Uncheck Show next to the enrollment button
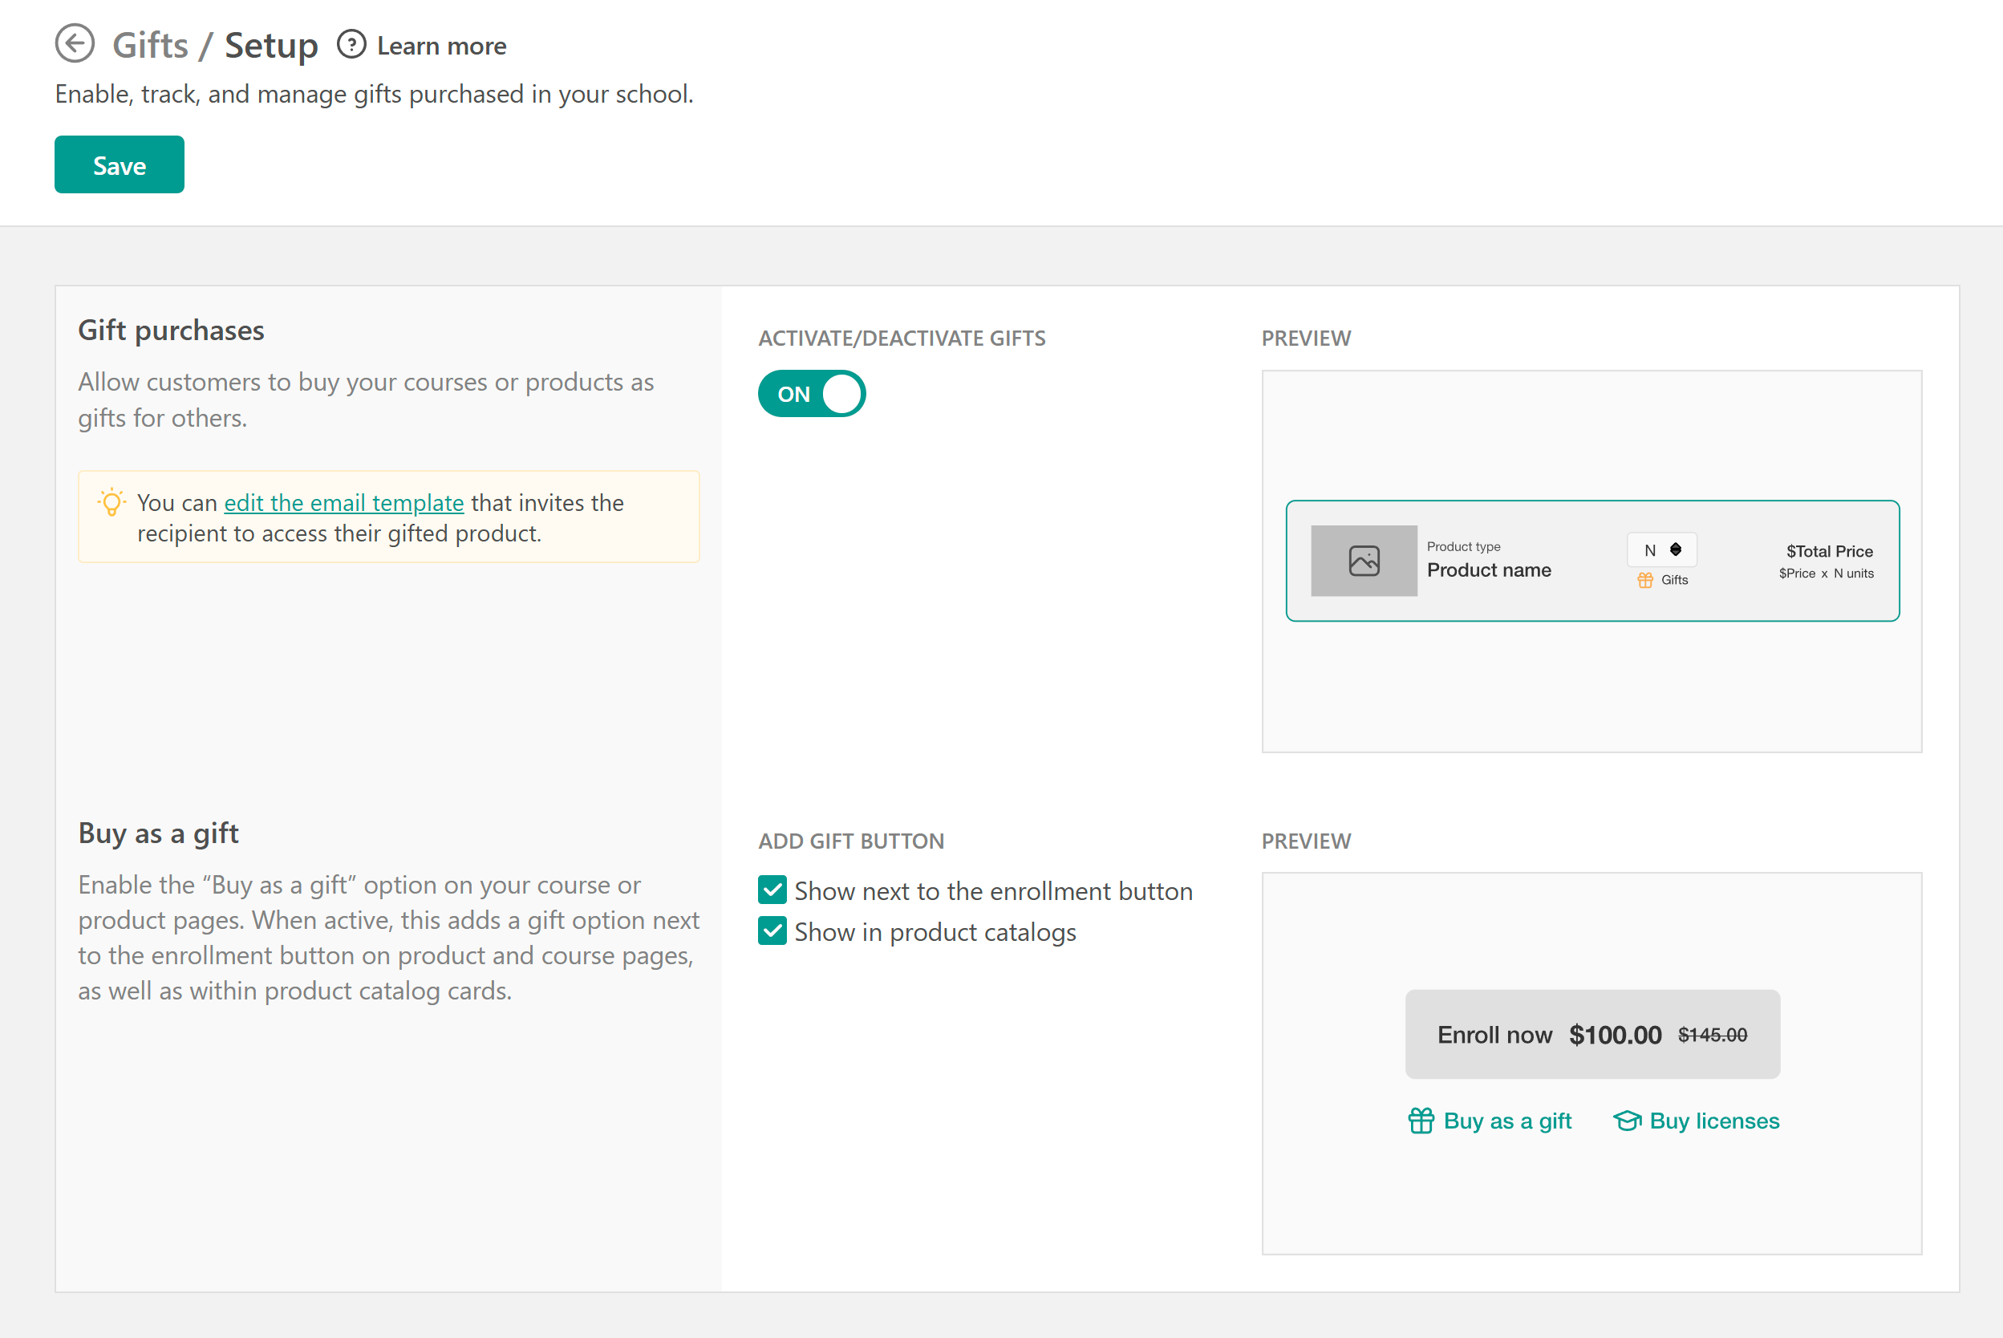2003x1338 pixels. click(x=772, y=890)
